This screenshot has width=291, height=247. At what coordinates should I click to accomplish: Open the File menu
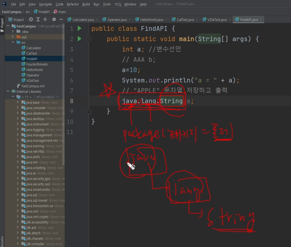tap(13, 4)
